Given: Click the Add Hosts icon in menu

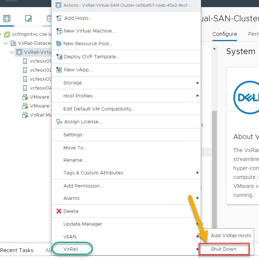Looking at the screenshot, I should (x=59, y=18).
